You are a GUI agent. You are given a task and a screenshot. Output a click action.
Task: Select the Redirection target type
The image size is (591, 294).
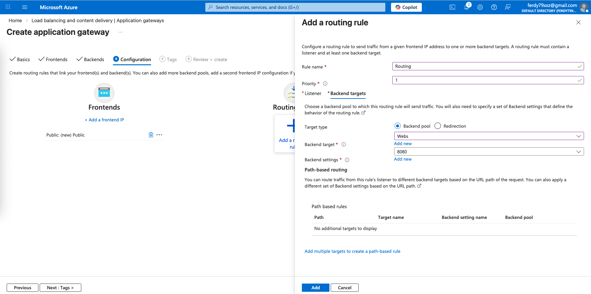coord(438,126)
